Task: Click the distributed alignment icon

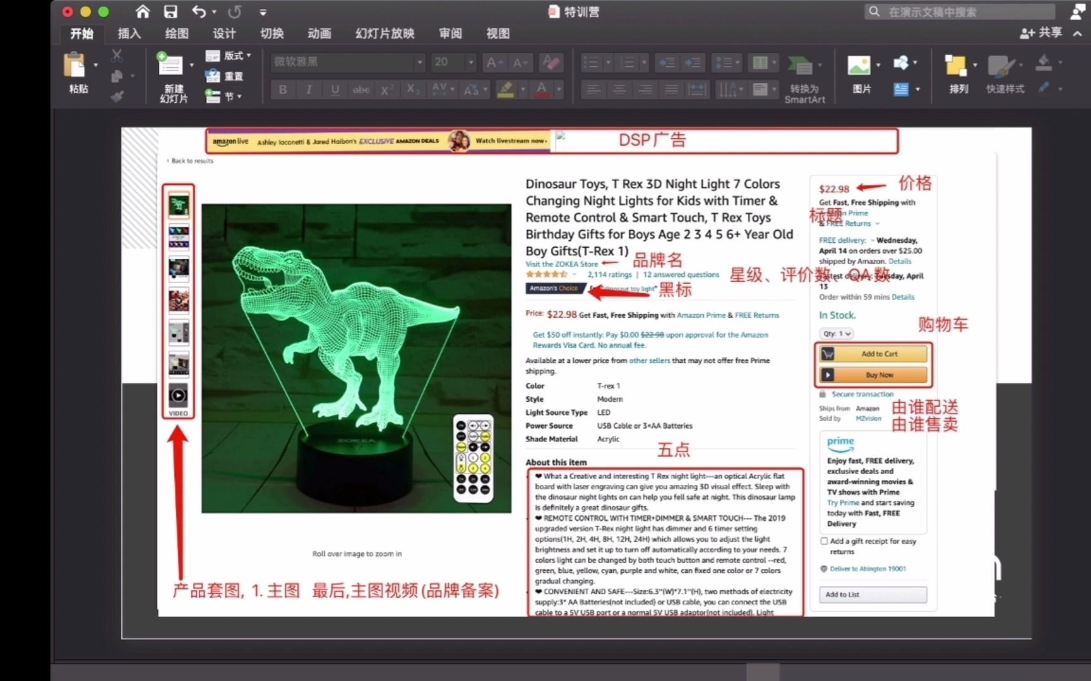Action: click(x=697, y=90)
